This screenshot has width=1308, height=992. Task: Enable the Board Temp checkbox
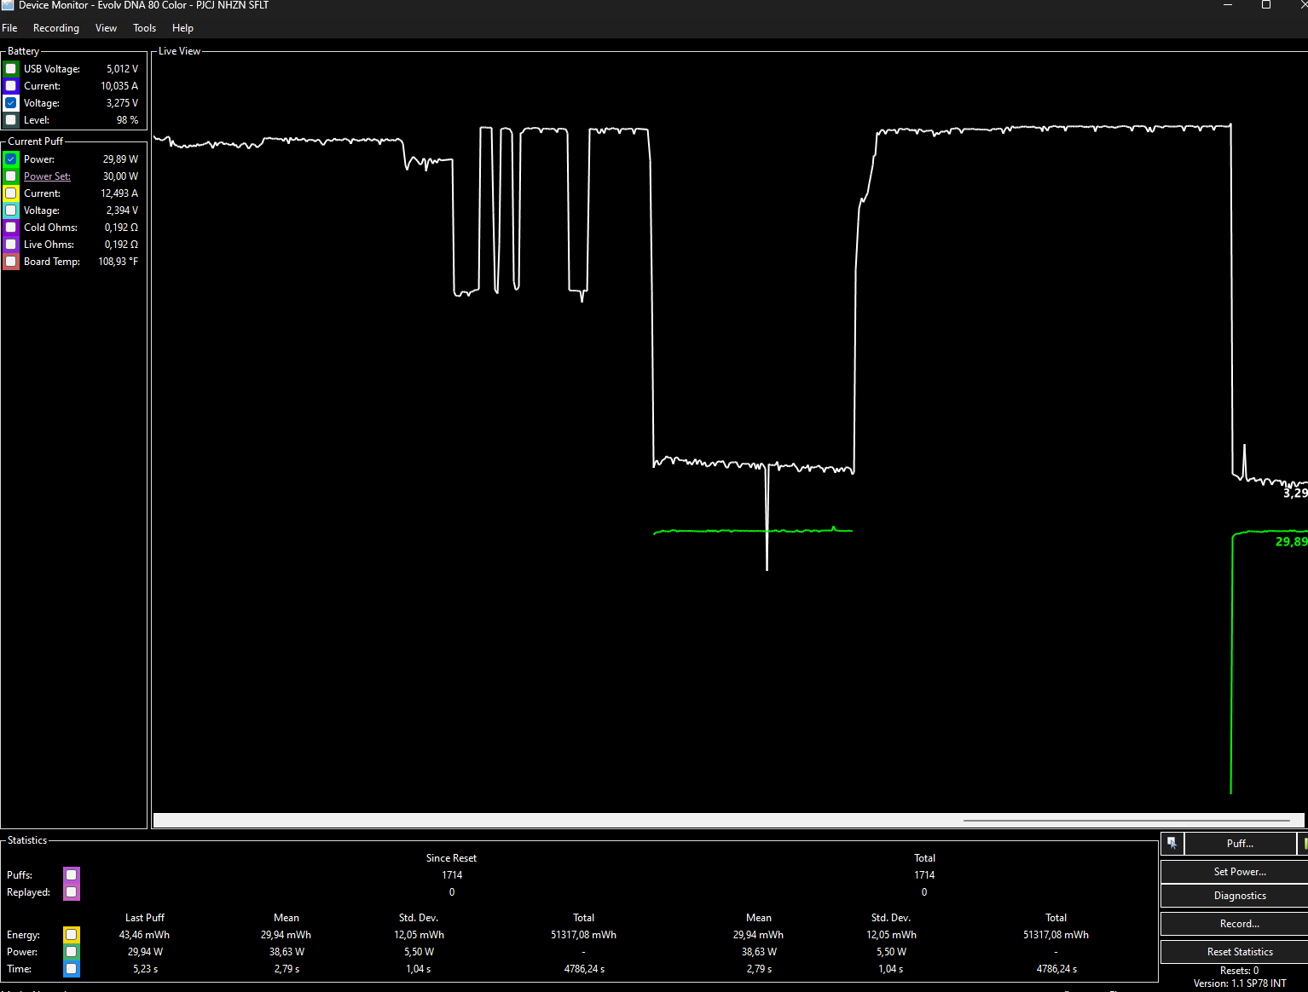pyautogui.click(x=11, y=262)
